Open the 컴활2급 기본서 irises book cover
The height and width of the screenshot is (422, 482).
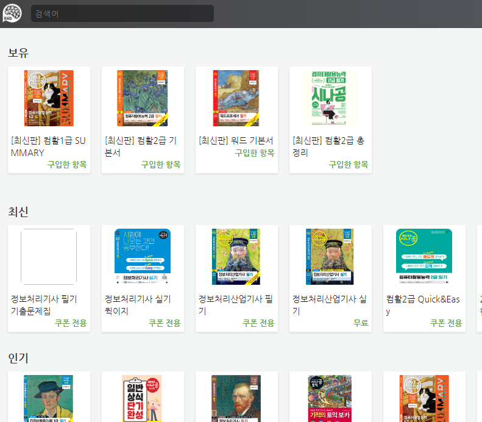(x=143, y=98)
